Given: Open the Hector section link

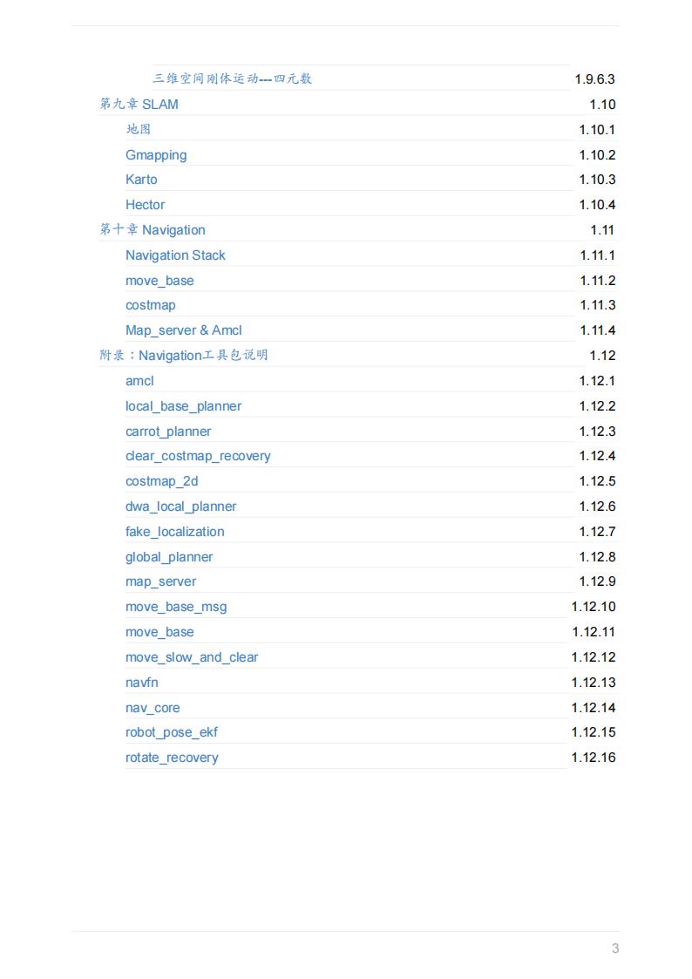Looking at the screenshot, I should (145, 205).
